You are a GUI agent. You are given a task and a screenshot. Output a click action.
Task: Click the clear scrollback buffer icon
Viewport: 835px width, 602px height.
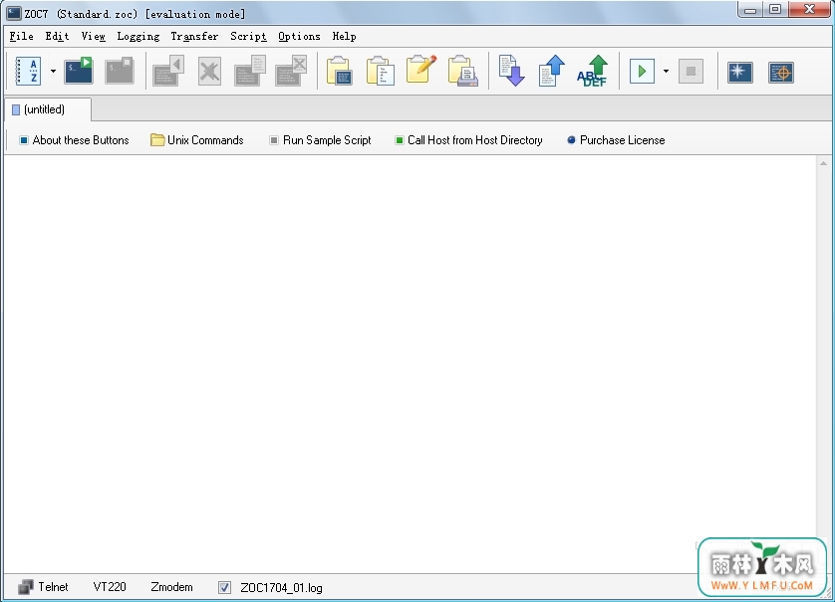click(291, 71)
